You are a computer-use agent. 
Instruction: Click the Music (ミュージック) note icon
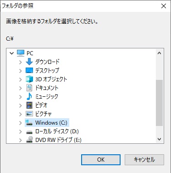click(x=29, y=96)
